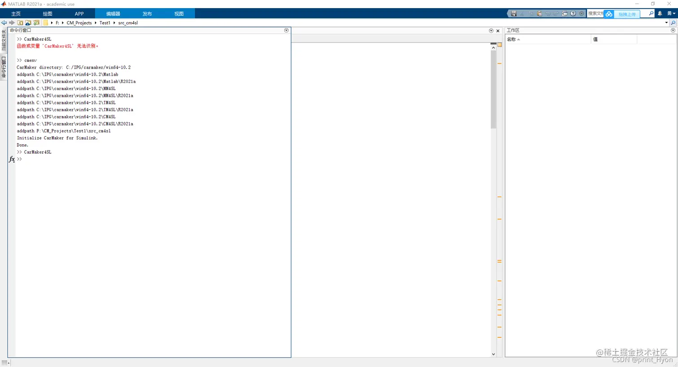This screenshot has width=678, height=367.
Task: Open the address bar history dropdown
Action: pos(666,23)
